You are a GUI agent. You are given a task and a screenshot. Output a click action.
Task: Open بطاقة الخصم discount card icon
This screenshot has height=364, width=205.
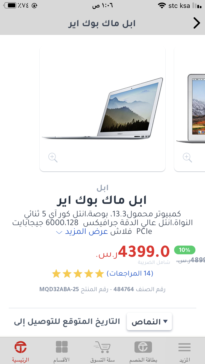[x=143, y=347]
